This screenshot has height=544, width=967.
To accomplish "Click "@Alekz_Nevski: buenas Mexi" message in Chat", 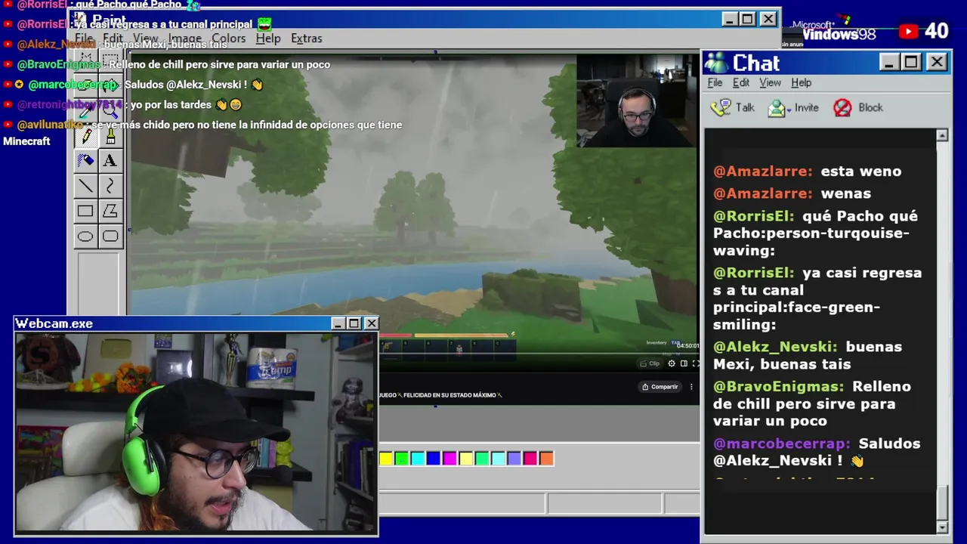I will pos(808,355).
